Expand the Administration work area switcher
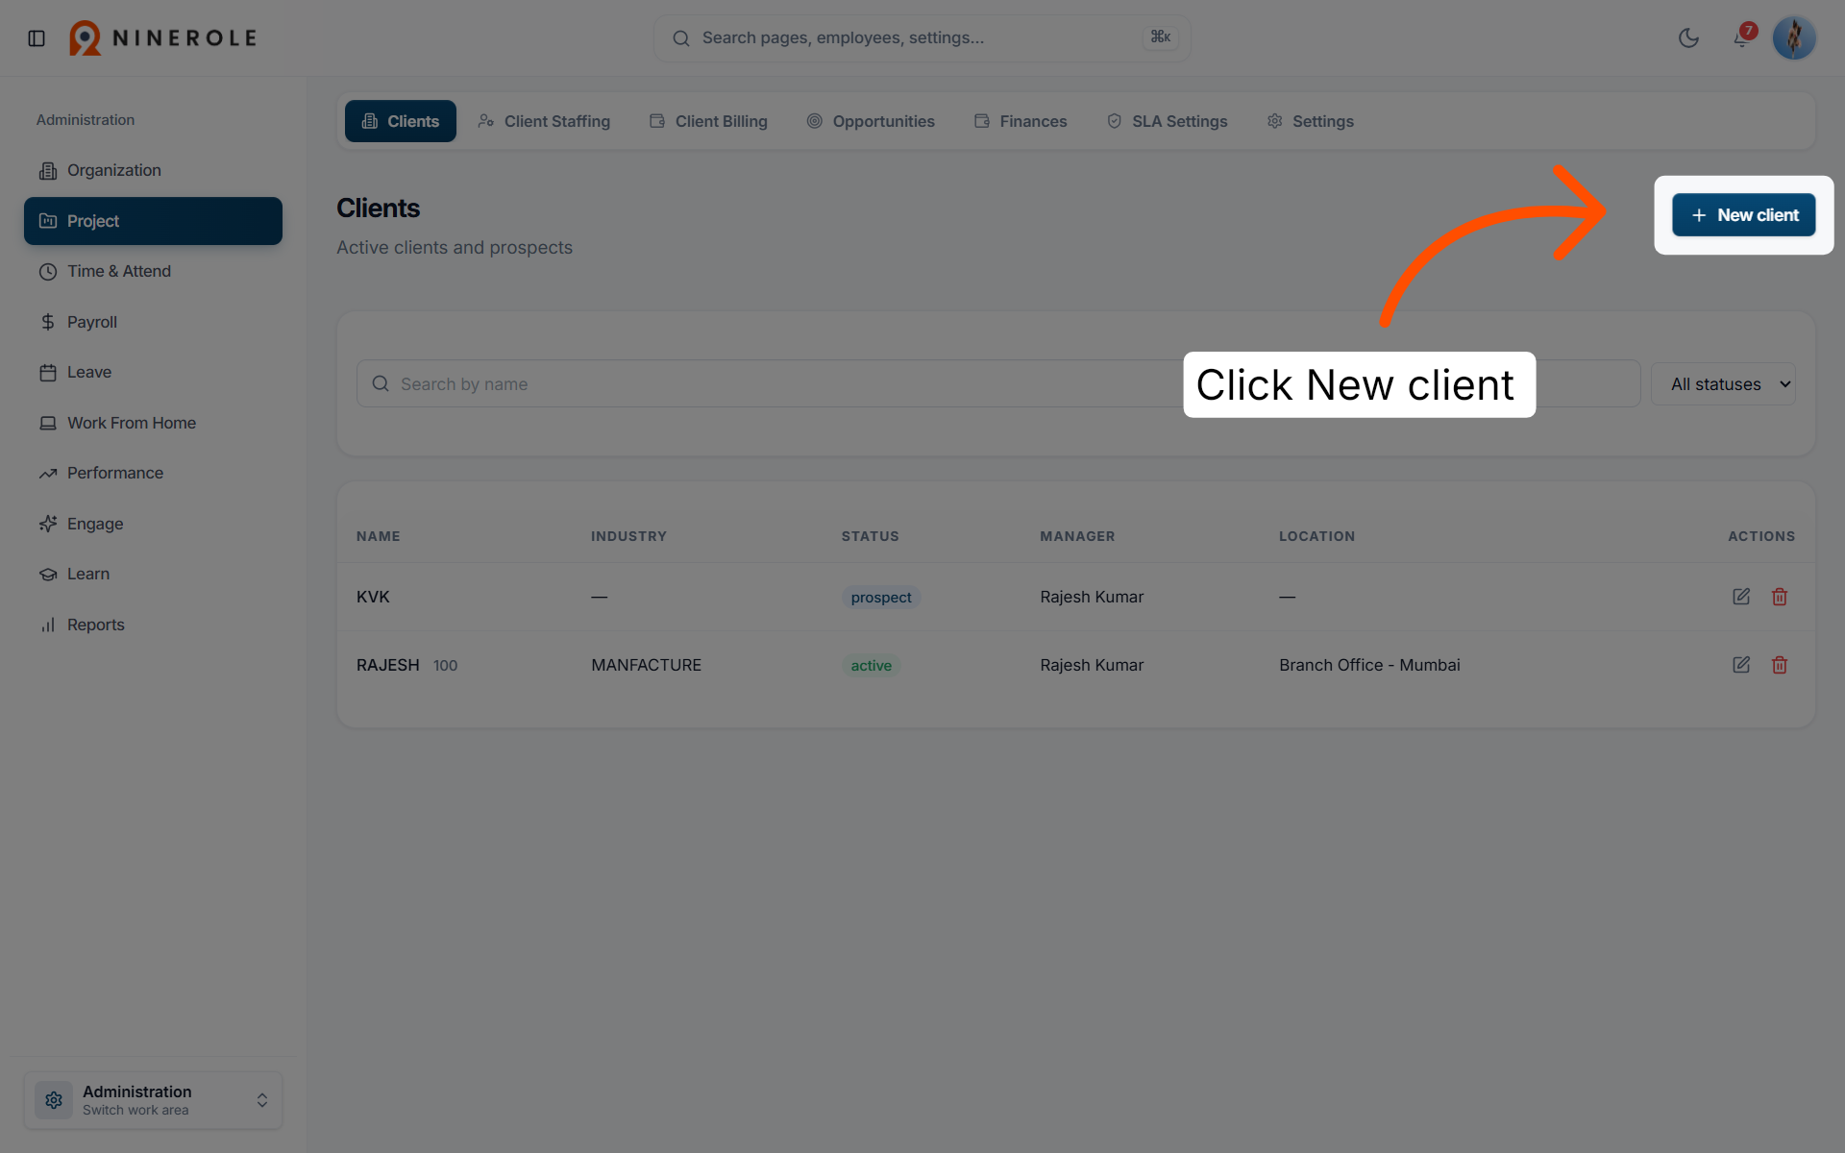 pyautogui.click(x=153, y=1100)
